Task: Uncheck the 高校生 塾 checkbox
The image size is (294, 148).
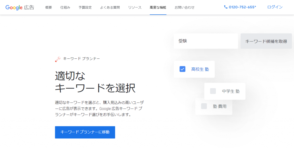Action: [182, 69]
